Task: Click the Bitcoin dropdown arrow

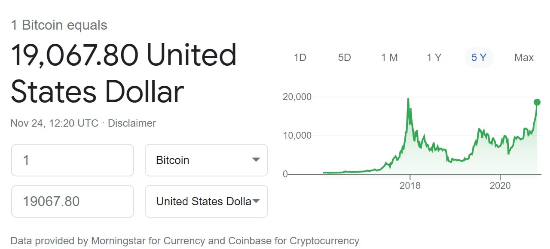Action: 256,160
